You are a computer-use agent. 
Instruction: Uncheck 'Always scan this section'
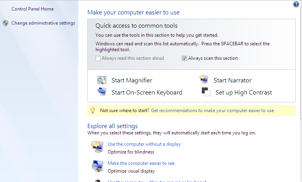tap(185, 59)
